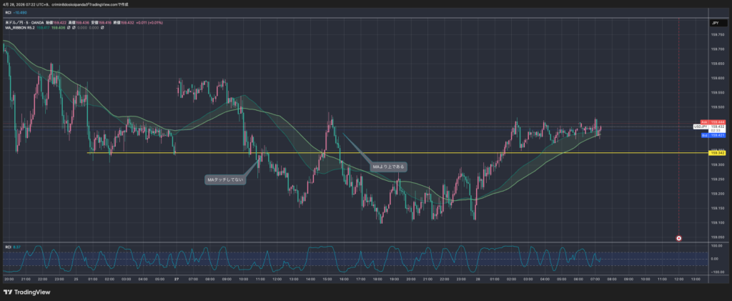Click the red Ask price label
Screen dimensions: 732x301
click(x=713, y=122)
